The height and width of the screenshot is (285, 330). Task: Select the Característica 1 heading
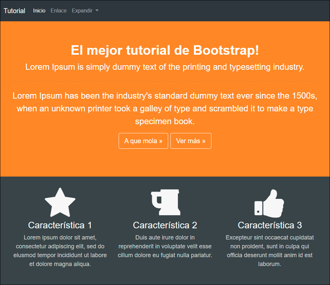[x=60, y=225]
